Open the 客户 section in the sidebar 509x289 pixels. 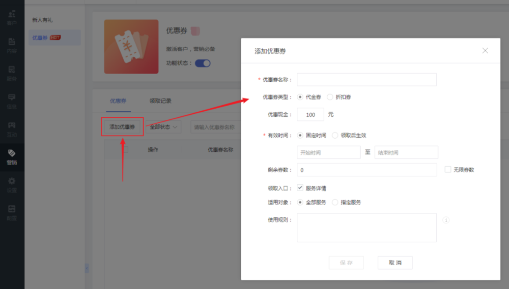tap(12, 17)
